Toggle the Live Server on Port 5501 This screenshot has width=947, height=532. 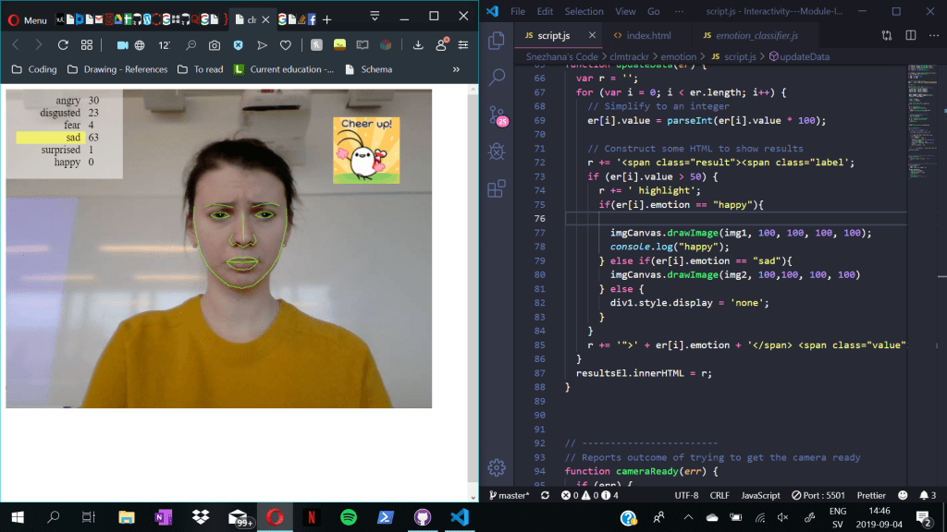click(808, 495)
